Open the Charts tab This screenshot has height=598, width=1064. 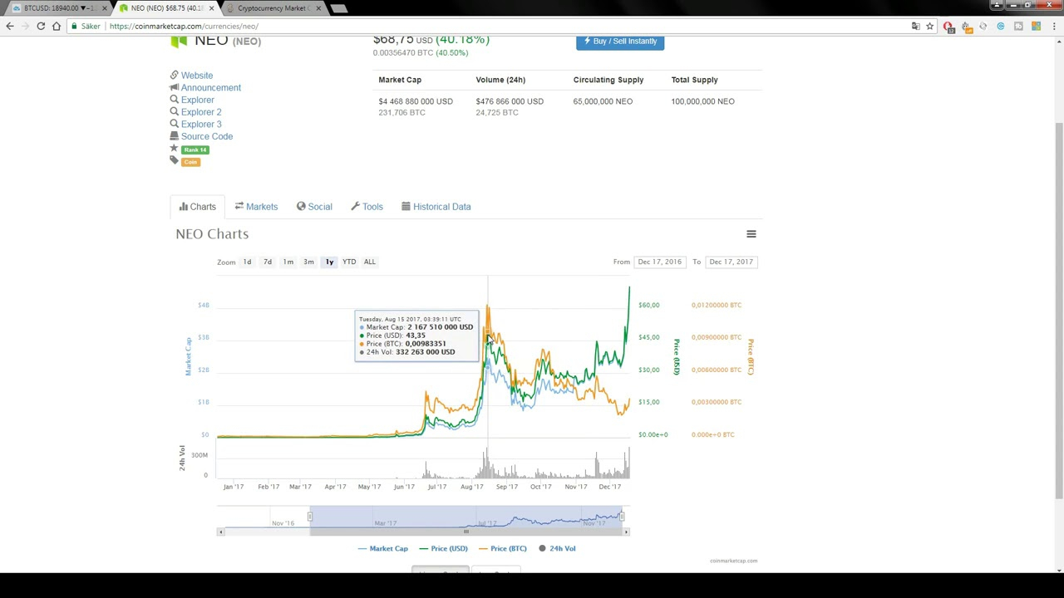point(197,207)
